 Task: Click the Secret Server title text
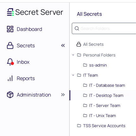pyautogui.click(x=39, y=12)
